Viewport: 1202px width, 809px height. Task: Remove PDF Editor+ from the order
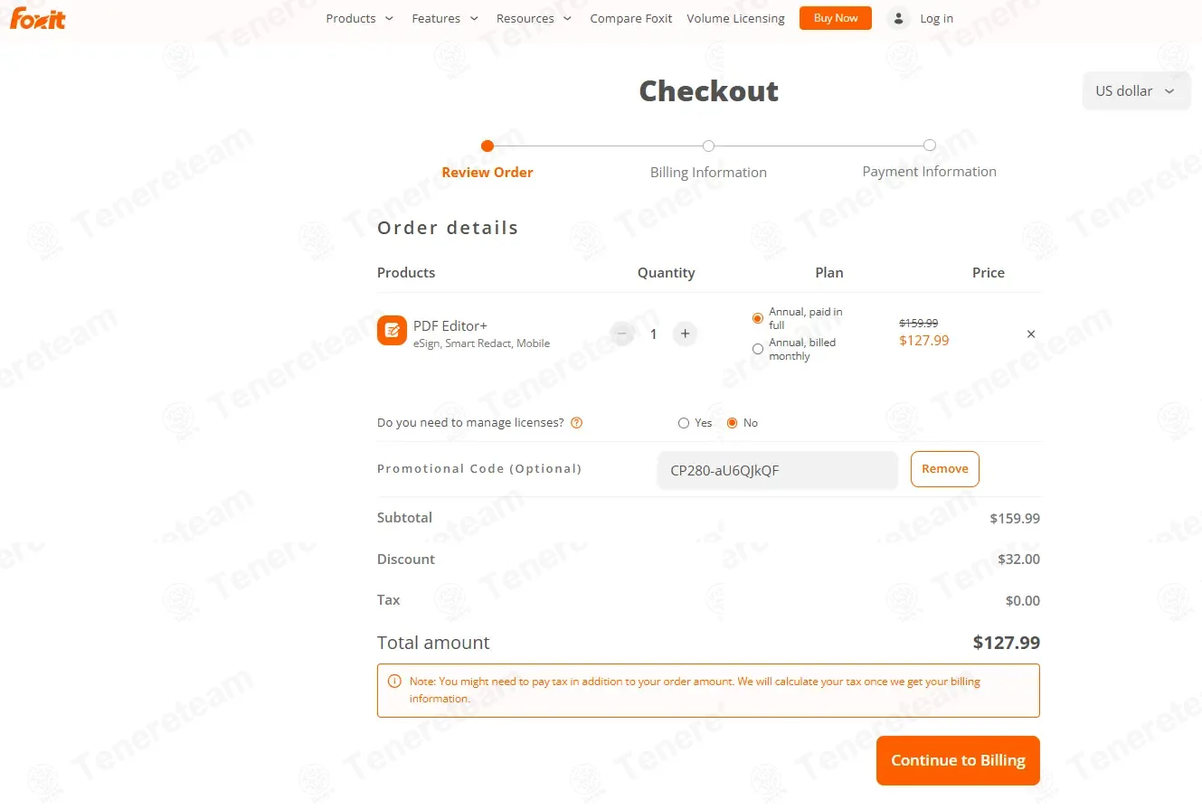[1031, 334]
